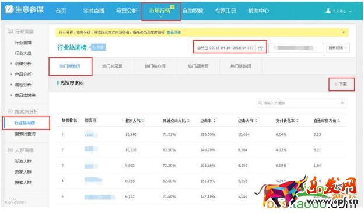Sort by 点击率 column arrows
Image resolution: width=364 pixels, height=213 pixels.
coord(214,121)
